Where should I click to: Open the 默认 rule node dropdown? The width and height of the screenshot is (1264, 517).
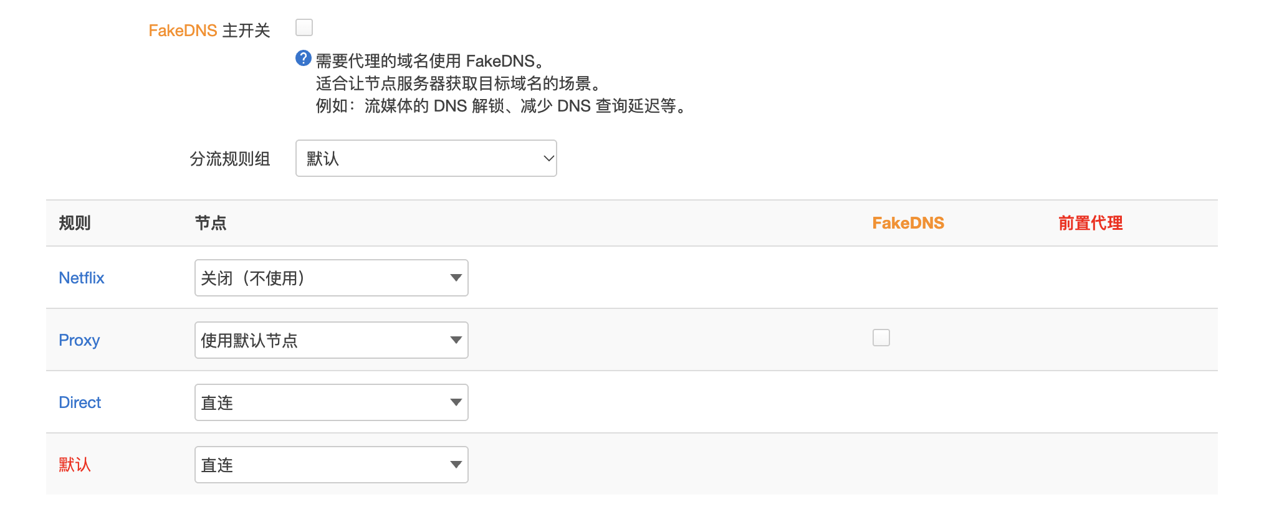click(332, 465)
